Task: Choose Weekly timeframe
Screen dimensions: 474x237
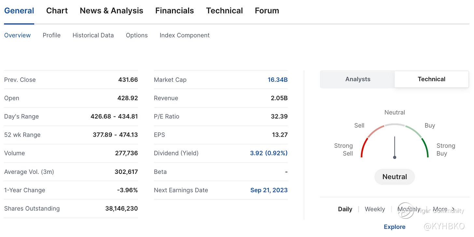Action: click(375, 209)
